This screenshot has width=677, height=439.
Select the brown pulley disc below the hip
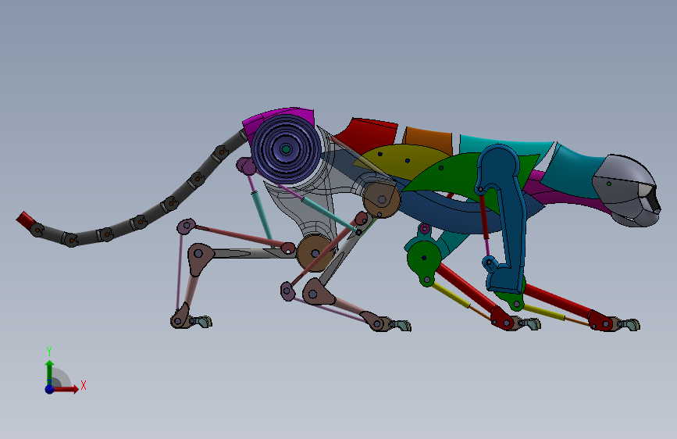click(x=315, y=253)
